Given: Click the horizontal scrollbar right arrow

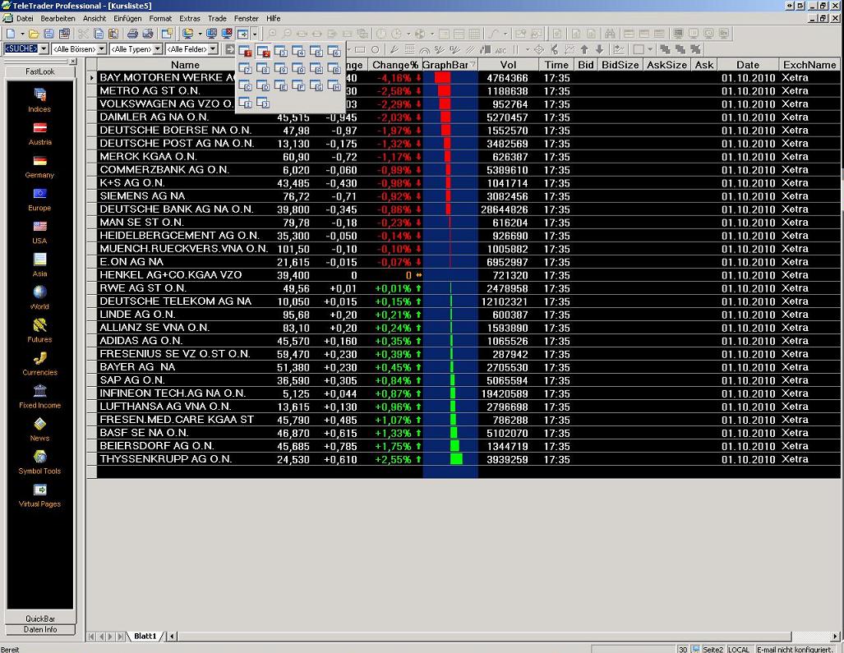Looking at the screenshot, I should (x=836, y=637).
